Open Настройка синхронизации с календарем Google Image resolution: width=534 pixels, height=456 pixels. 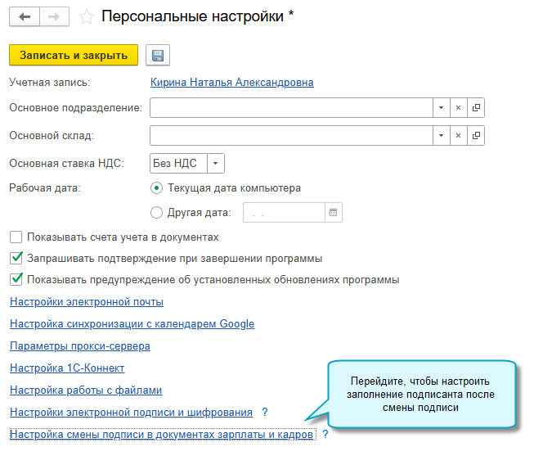pyautogui.click(x=132, y=324)
